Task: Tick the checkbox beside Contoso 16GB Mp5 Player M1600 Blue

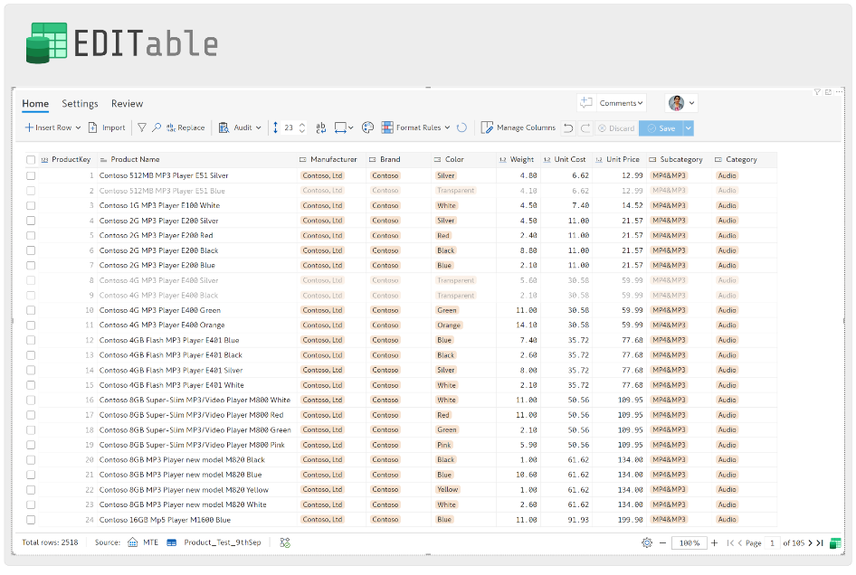Action: [30, 519]
